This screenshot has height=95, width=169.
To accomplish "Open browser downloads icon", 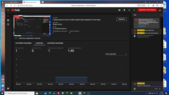I will click(x=161, y=6).
